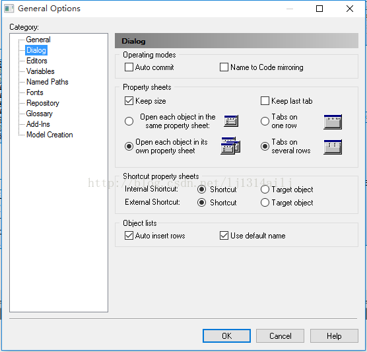Enable Name to Code mirroring
Image resolution: width=367 pixels, height=352 pixels.
[224, 67]
